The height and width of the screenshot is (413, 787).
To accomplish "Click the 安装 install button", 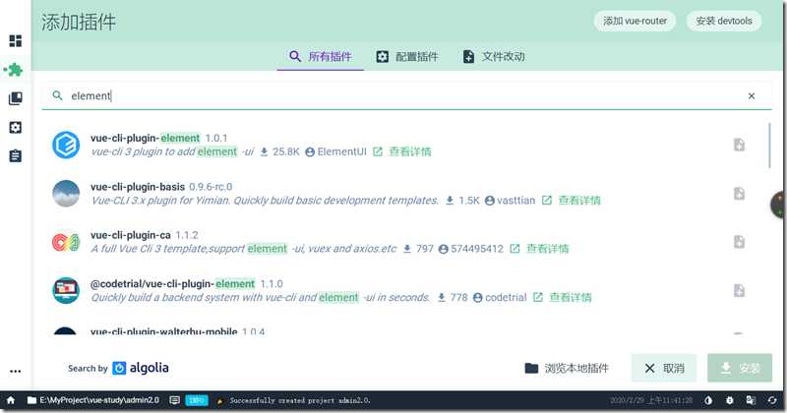I will (x=740, y=369).
